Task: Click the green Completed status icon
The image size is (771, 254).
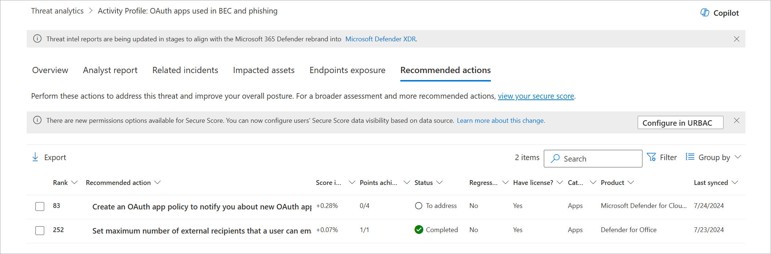Action: click(x=419, y=230)
